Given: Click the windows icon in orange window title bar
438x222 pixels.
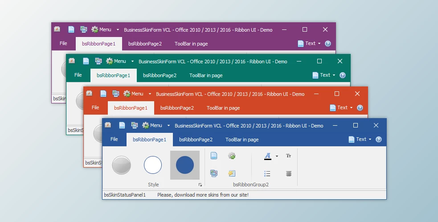Looking at the screenshot, I should 116,94.
